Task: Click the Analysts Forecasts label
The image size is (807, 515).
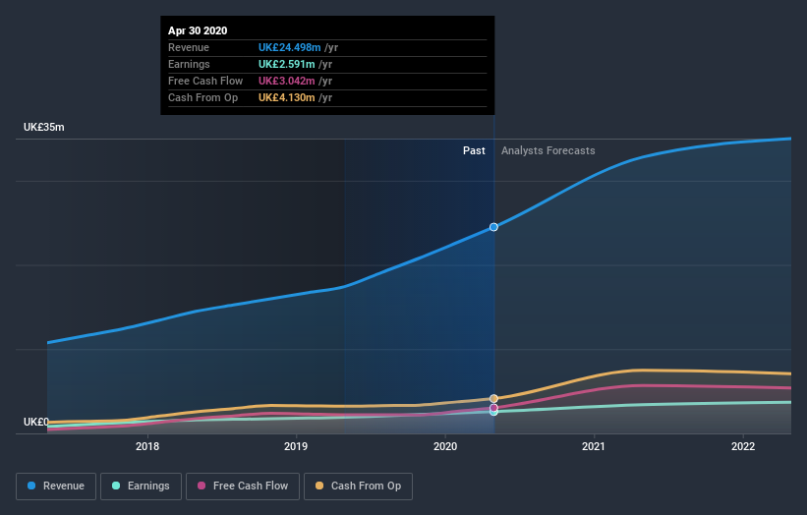Action: (548, 150)
